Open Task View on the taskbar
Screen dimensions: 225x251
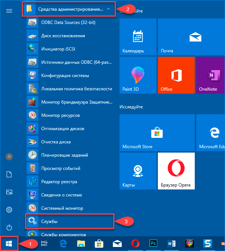point(44,244)
